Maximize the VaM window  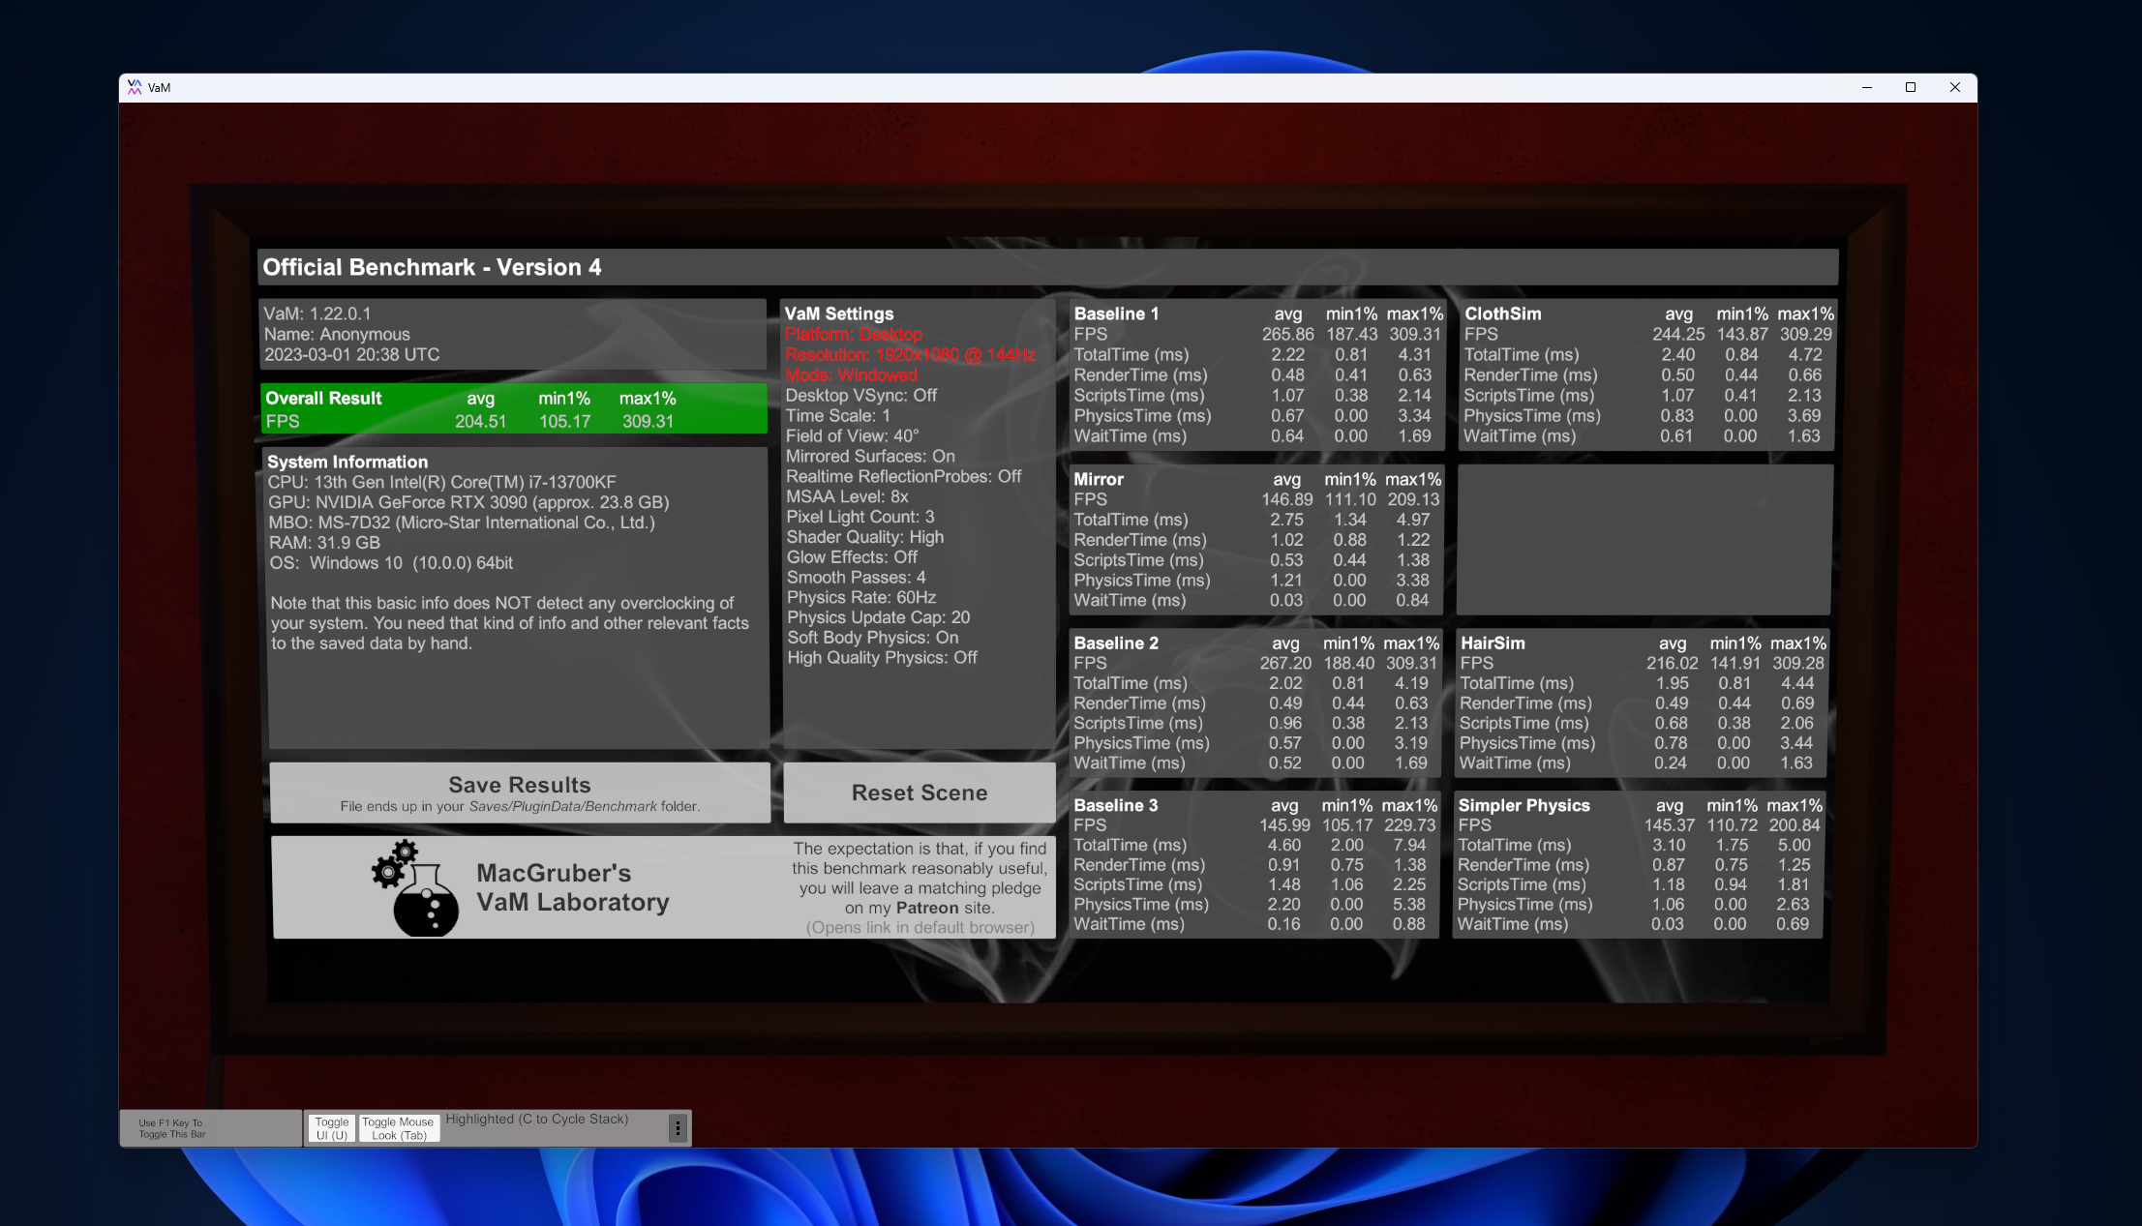coord(1910,87)
